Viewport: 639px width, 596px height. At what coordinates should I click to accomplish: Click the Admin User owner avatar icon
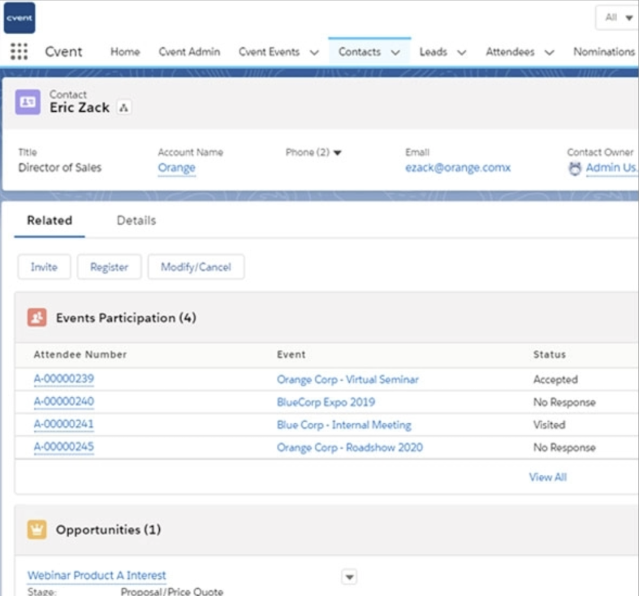575,169
